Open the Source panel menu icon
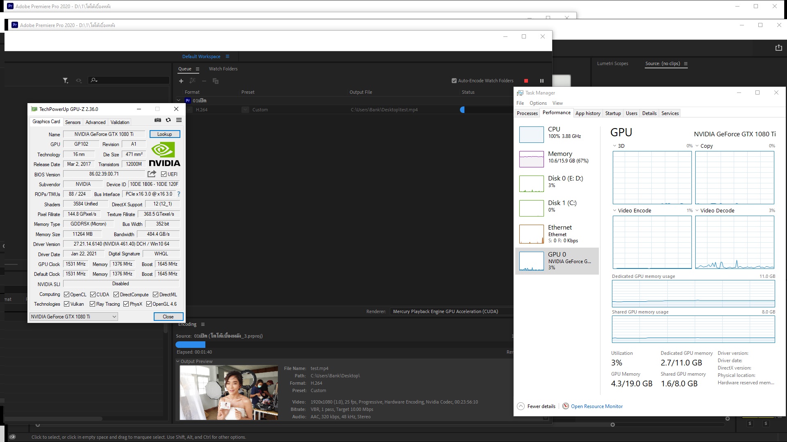 (x=686, y=63)
